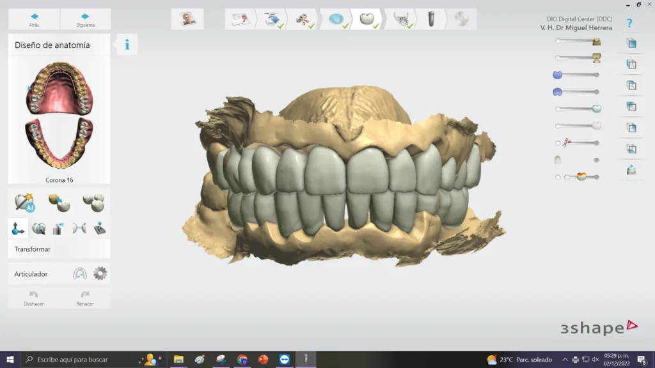Screen dimensions: 655x368
Task: Adjust teal crown anatomy visibility slider
Action: tap(578, 109)
